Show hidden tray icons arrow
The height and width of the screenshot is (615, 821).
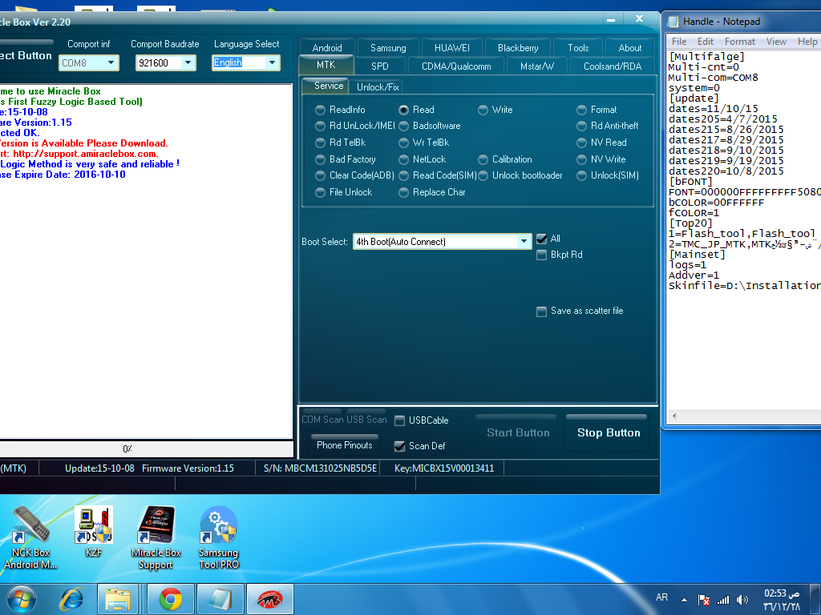(x=684, y=599)
